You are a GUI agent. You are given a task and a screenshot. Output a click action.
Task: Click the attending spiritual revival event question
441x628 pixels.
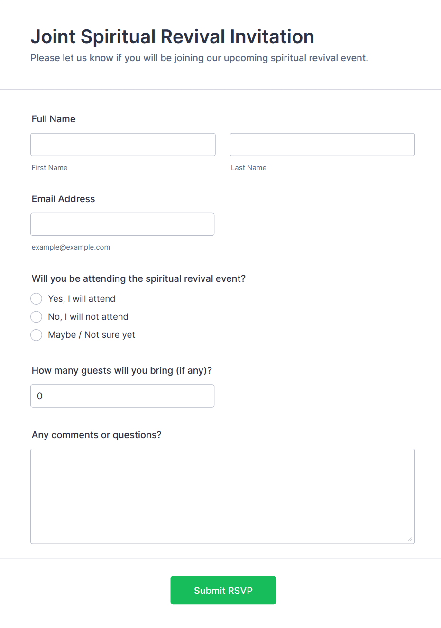138,278
